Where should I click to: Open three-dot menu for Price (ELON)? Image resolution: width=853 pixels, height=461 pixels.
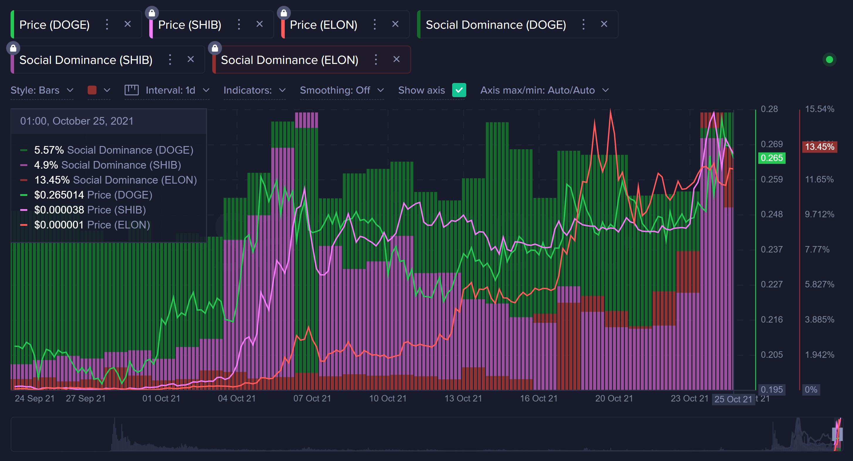coord(374,25)
